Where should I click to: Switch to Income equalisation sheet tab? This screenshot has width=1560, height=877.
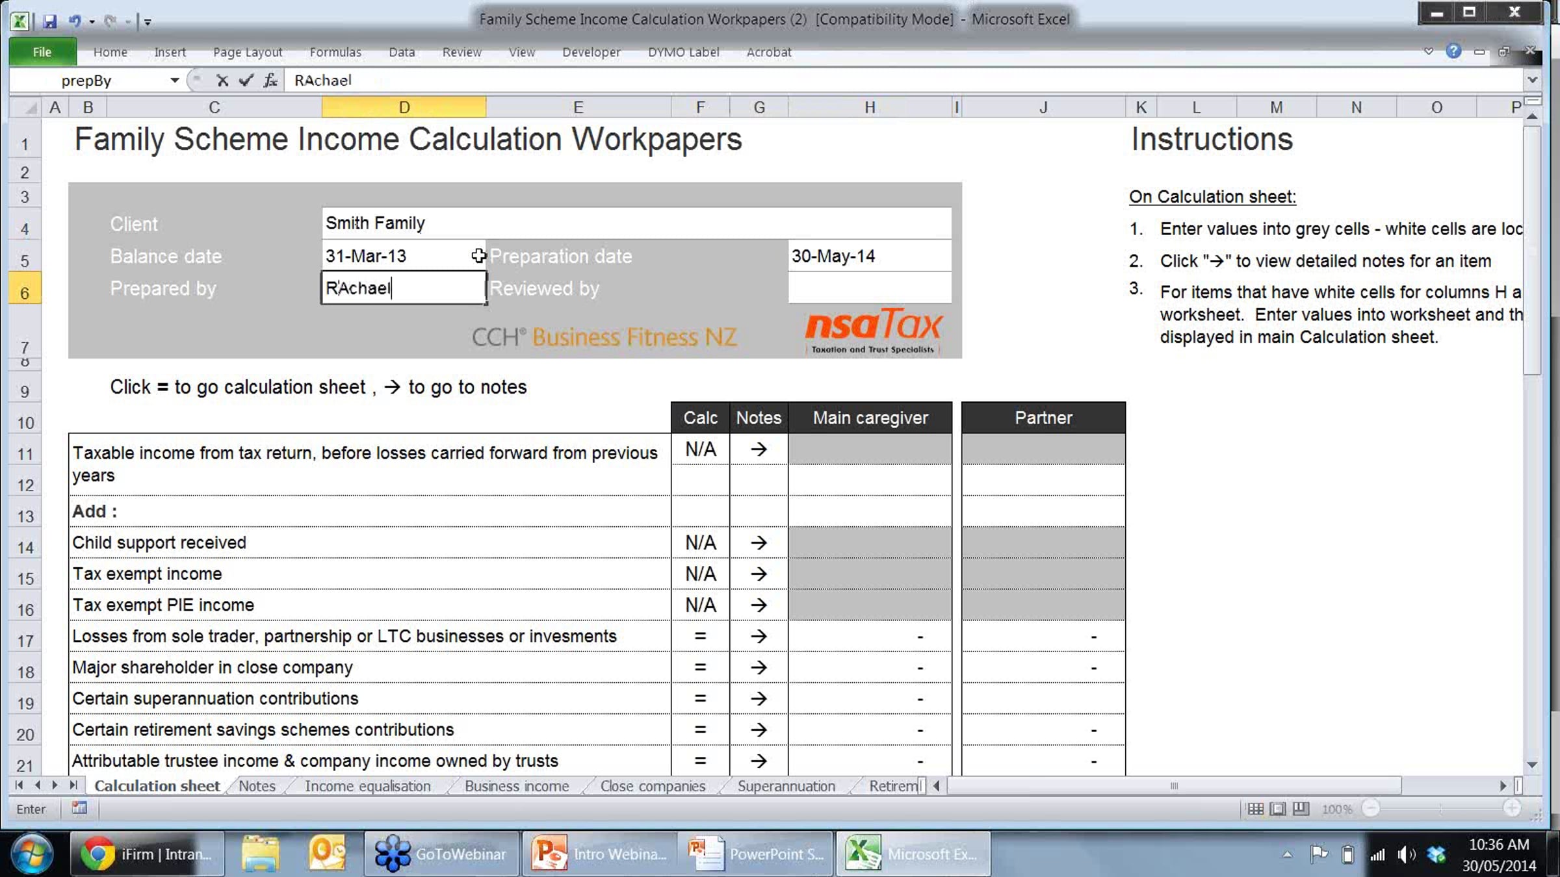coord(367,786)
